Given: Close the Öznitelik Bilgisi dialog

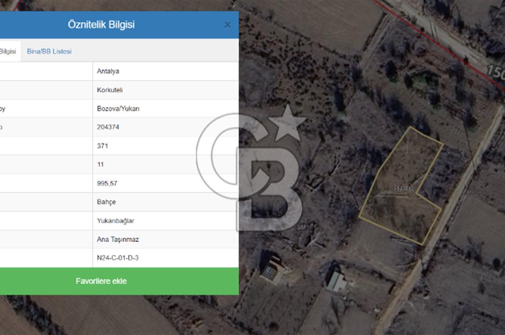Looking at the screenshot, I should click(x=227, y=25).
